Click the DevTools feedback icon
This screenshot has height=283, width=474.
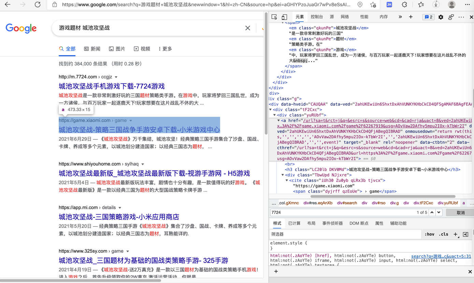point(451,17)
